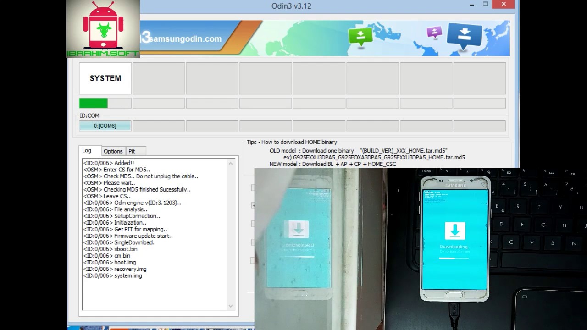Click the "SetupConnection.." log line
The image size is (587, 330).
tap(122, 216)
